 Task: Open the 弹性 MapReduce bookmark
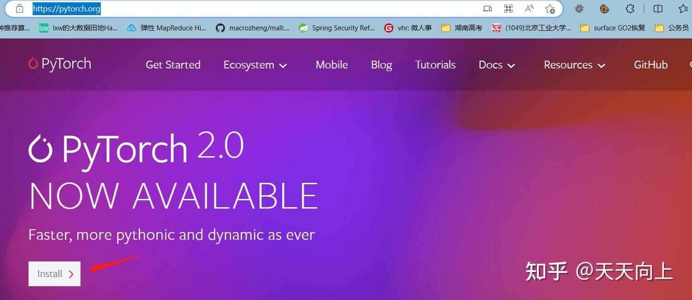(x=167, y=28)
